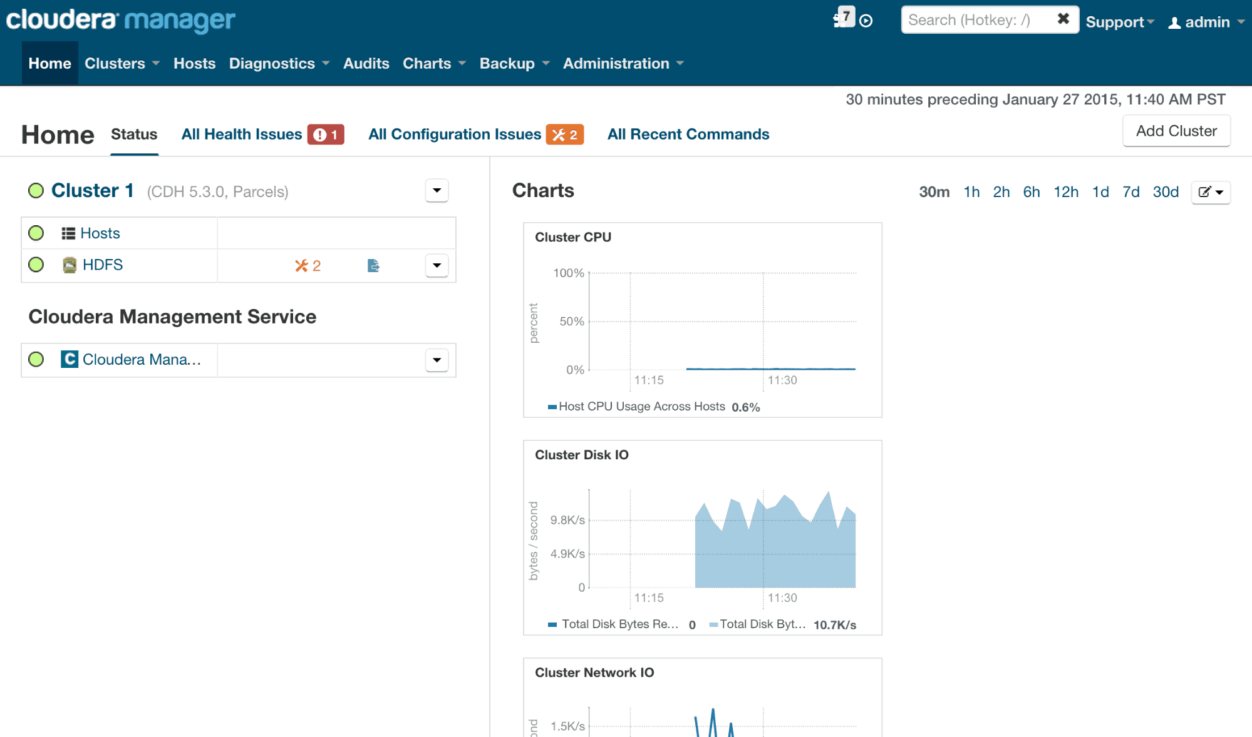
Task: Switch to the Status tab
Action: tap(133, 134)
